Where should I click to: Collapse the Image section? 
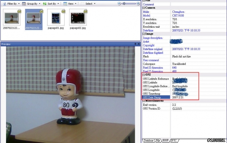[x=144, y=34]
